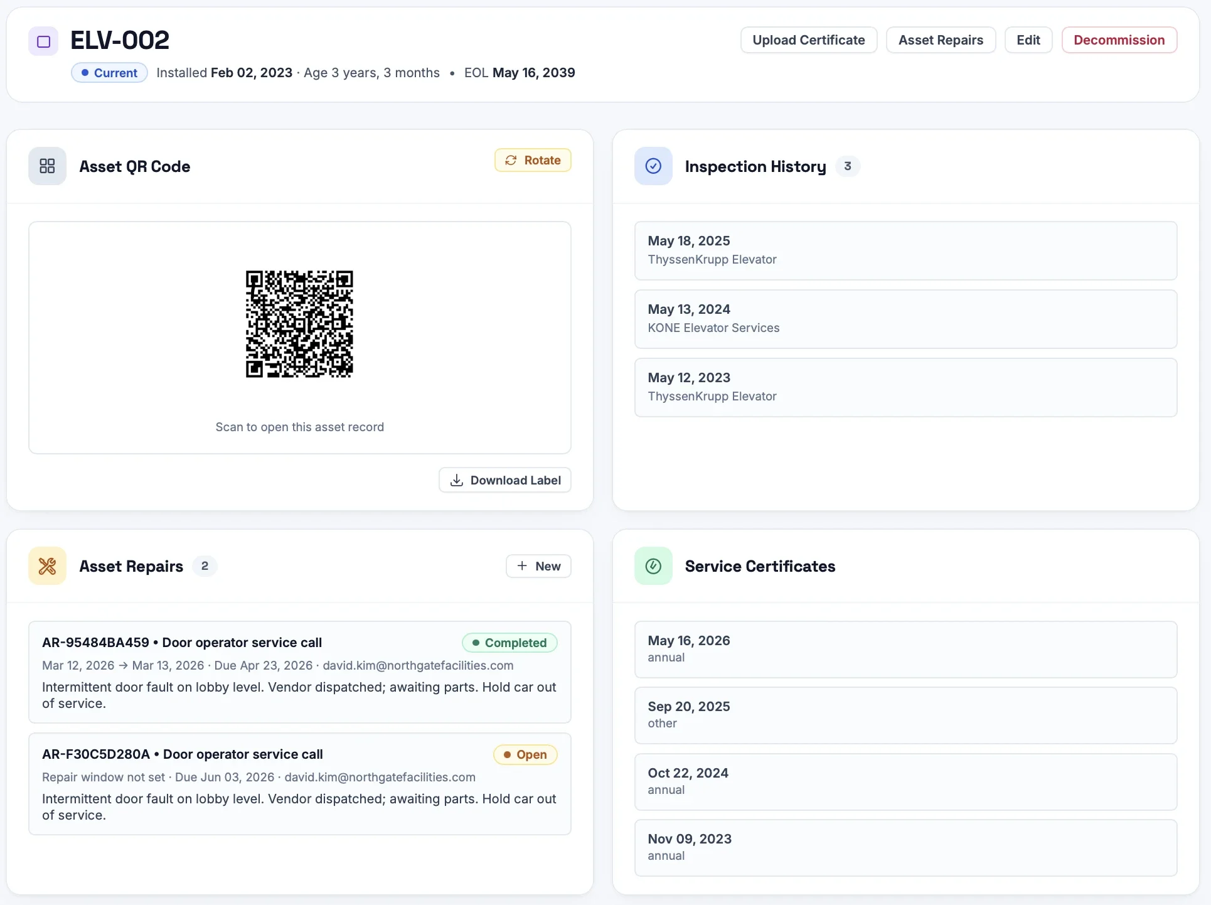Click the Asset Repairs tools icon

pyautogui.click(x=47, y=566)
